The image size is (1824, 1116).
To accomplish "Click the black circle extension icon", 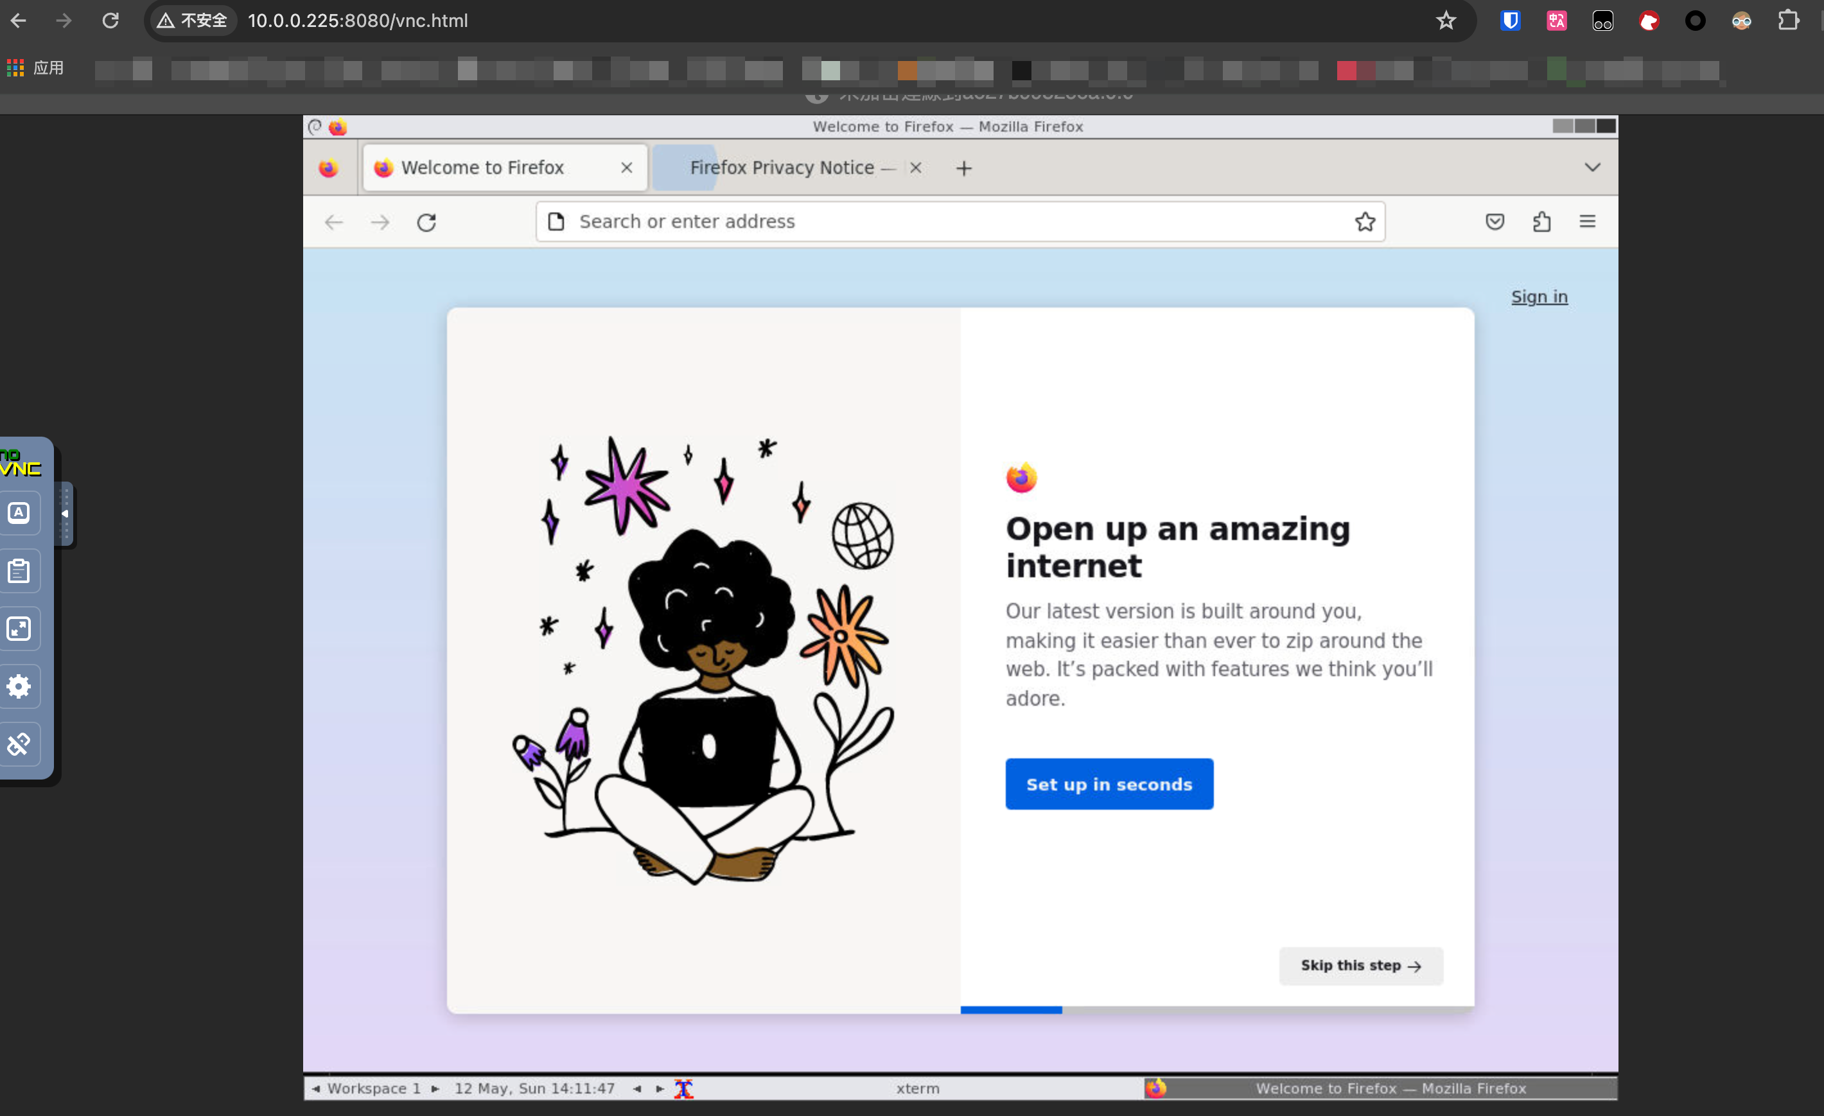I will point(1695,21).
